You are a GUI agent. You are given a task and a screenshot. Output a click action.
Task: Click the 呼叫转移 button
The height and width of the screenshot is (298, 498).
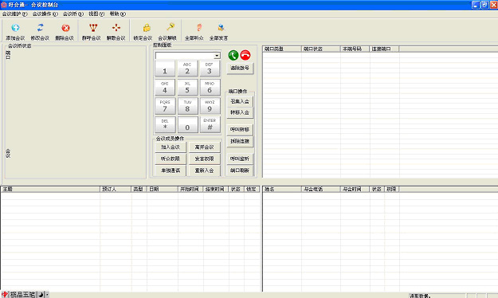[x=240, y=130]
